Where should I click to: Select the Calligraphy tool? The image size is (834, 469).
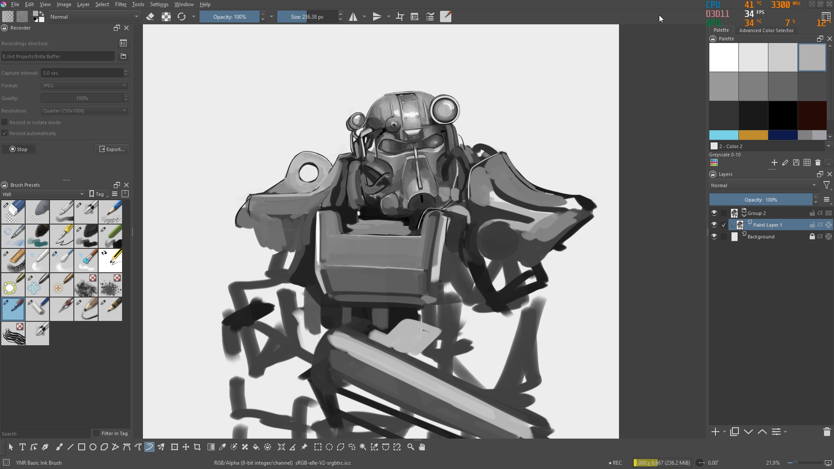pyautogui.click(x=45, y=447)
